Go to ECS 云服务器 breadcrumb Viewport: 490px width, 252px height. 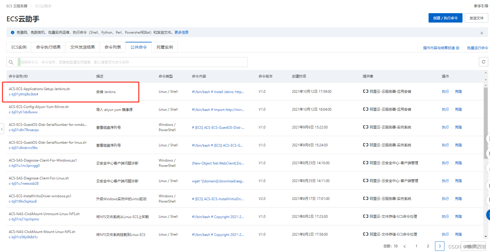tap(17, 6)
